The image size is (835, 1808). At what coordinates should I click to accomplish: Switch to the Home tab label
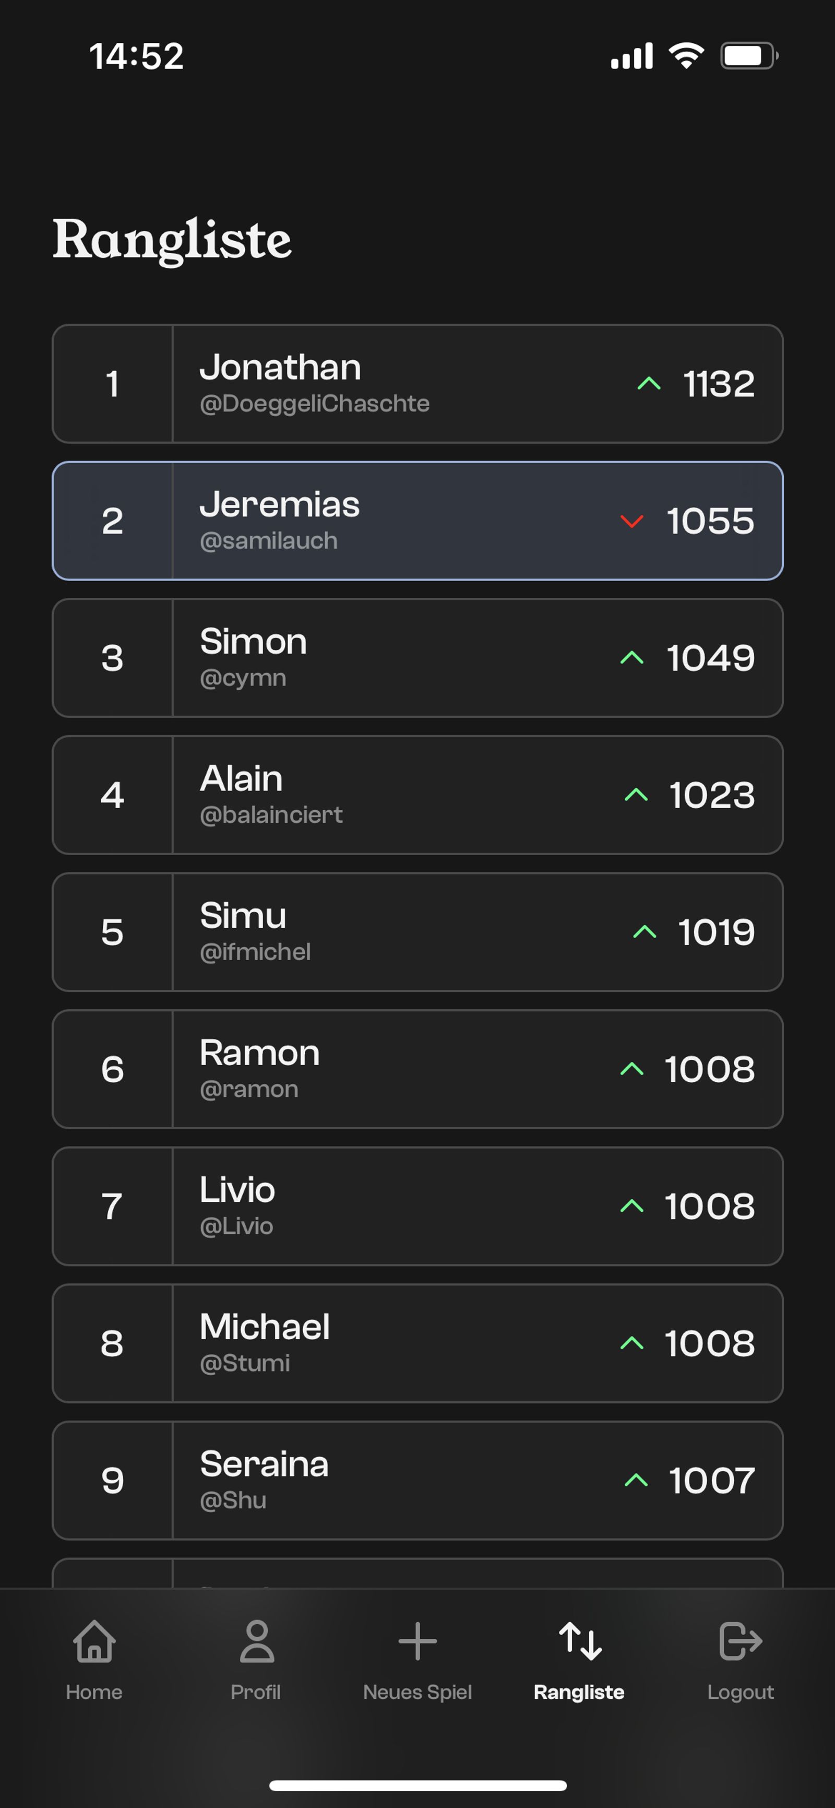pos(94,1692)
